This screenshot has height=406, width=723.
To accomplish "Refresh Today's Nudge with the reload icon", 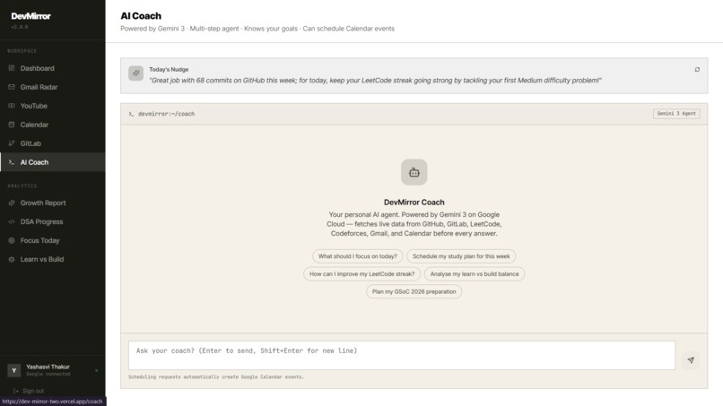I will click(x=697, y=70).
